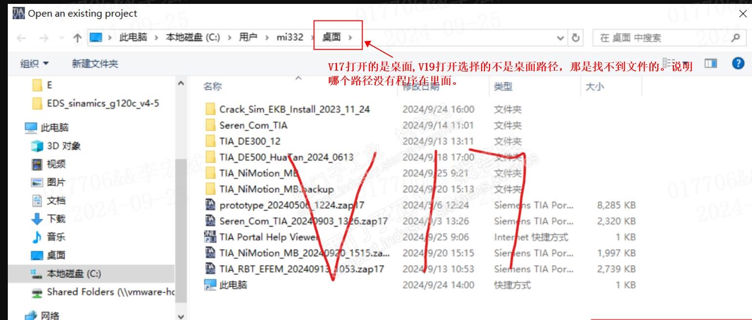Viewport: 752px width, 320px height.
Task: Select TIA_DE300_12 folder
Action: (250, 141)
